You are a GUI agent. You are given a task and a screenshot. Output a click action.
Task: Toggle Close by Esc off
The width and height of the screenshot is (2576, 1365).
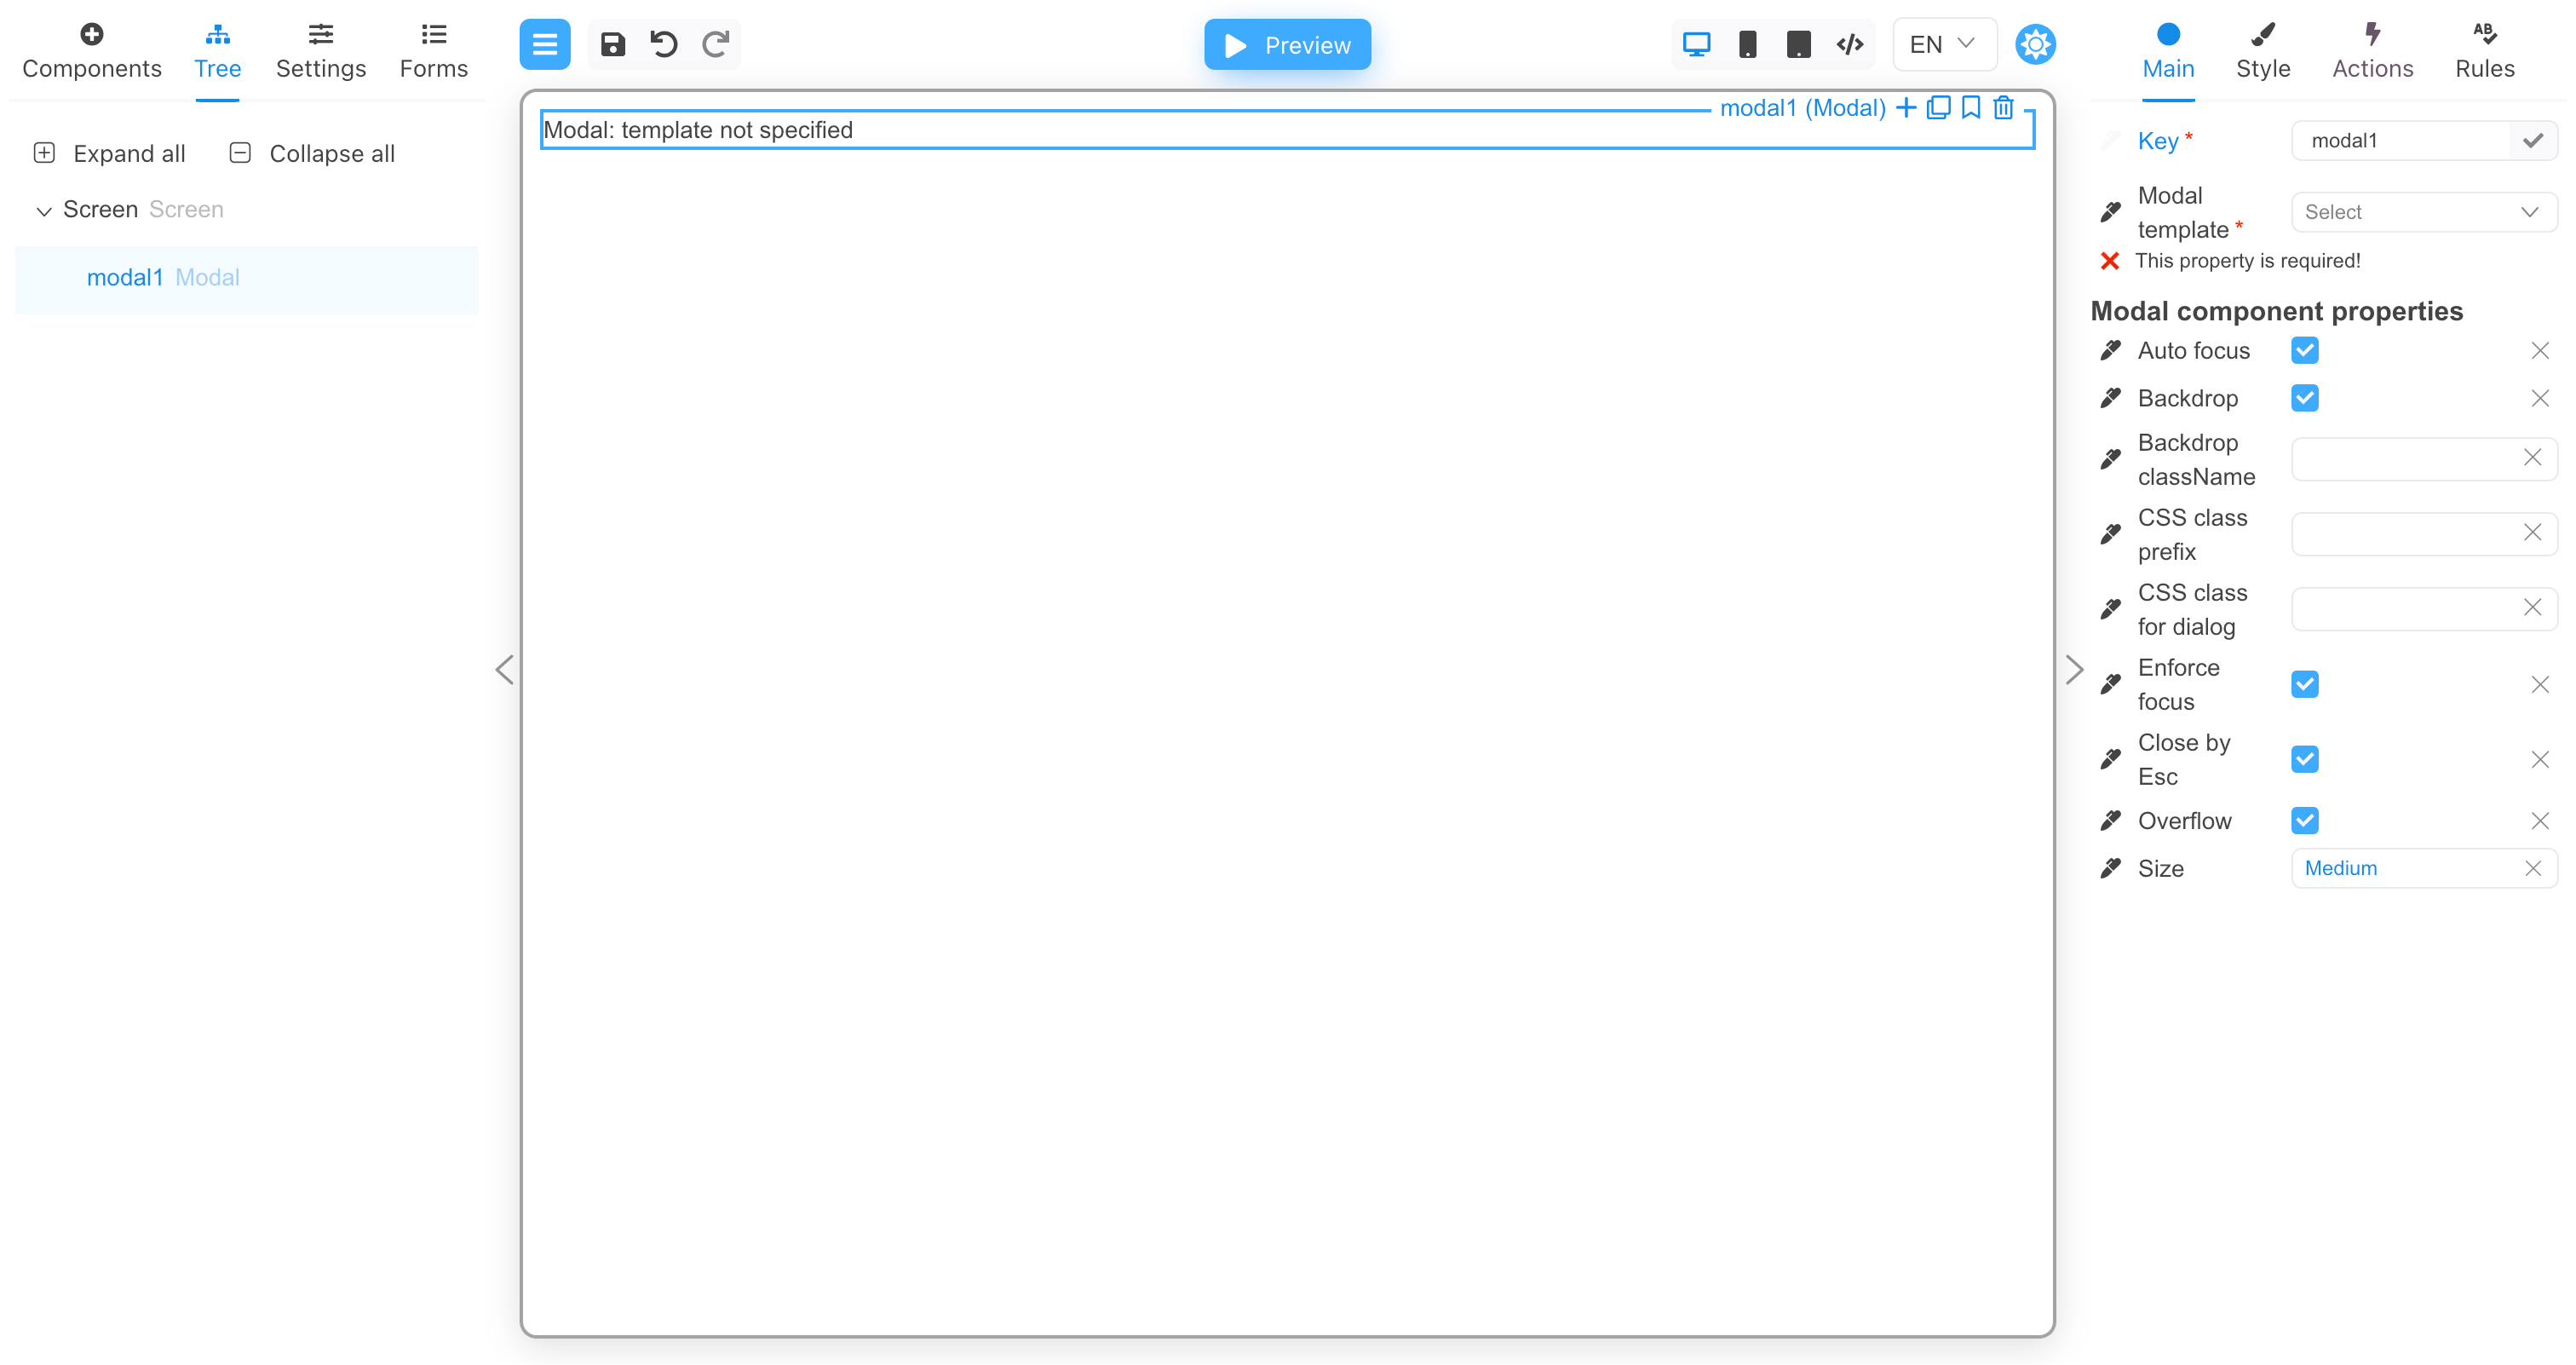(x=2305, y=759)
